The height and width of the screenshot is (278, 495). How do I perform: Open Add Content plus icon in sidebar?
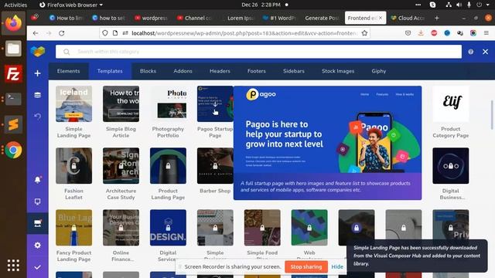click(38, 73)
